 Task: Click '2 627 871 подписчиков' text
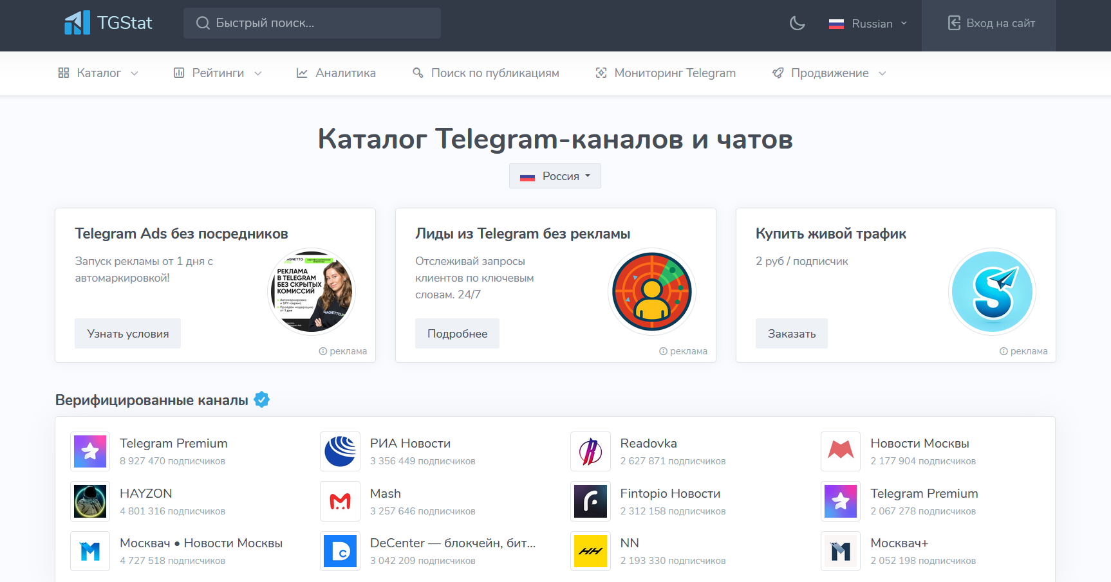point(673,461)
